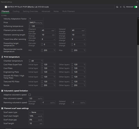Image resolution: width=139 pixels, height=129 pixels.
Task: Click the Max volumetric speed input field
Action: pyautogui.click(x=36, y=98)
